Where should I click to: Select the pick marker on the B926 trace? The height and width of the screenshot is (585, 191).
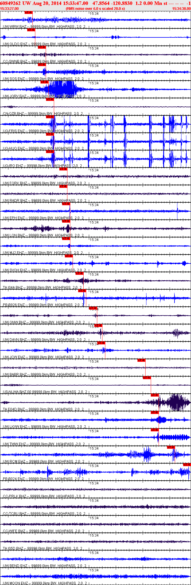(82, 291)
